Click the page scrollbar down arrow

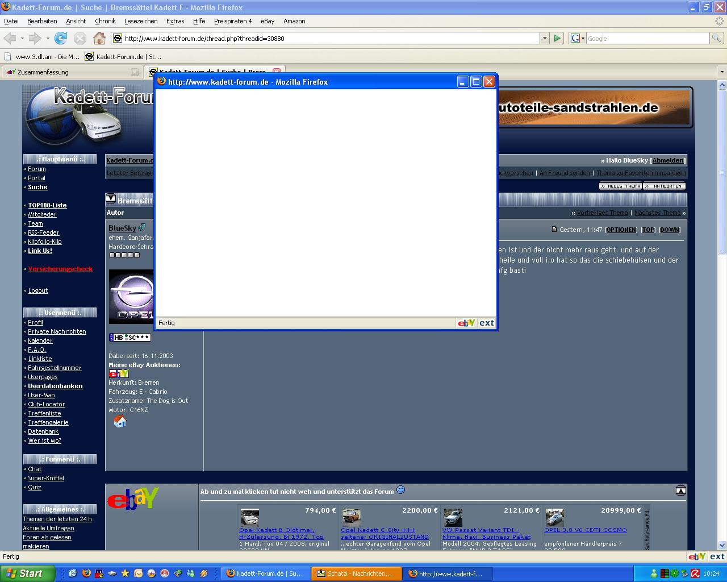pyautogui.click(x=722, y=545)
